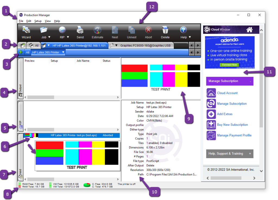This screenshot has height=200, width=278.
Task: Open the Estimate gauge tool
Action: 97,30
